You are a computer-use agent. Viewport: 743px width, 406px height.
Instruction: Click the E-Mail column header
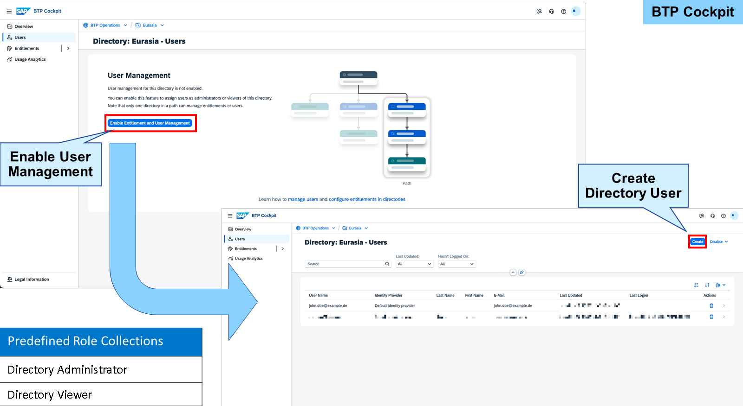[499, 296]
